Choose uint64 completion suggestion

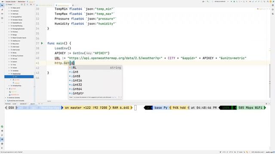95,89
